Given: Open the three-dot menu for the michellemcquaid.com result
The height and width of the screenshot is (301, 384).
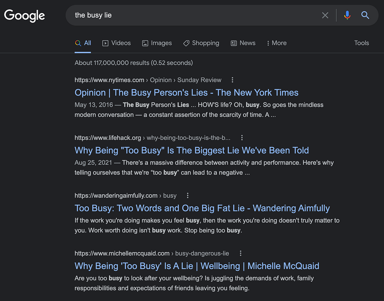Looking at the screenshot, I should pos(240,253).
